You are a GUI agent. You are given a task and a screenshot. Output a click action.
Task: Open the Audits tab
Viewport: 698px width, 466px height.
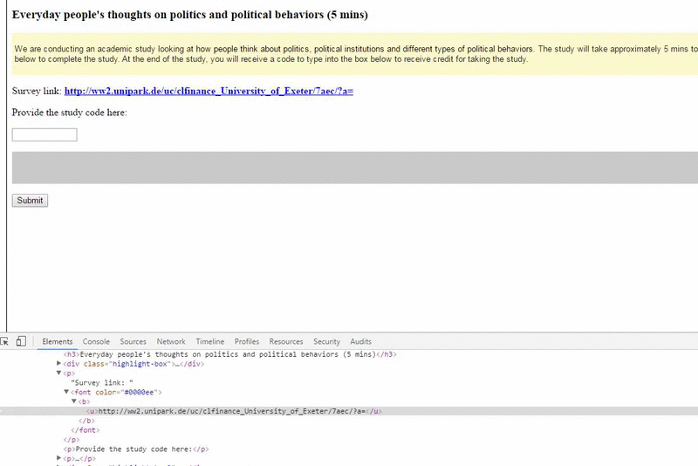[x=360, y=341]
